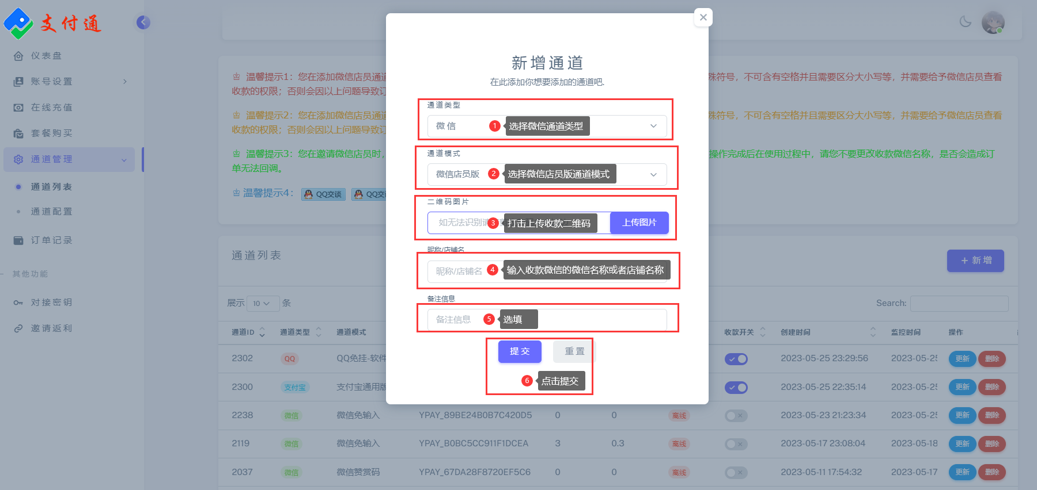Screen dimensions: 1037x490
Task: Click the QQ交谈 chat icon
Action: 323,194
